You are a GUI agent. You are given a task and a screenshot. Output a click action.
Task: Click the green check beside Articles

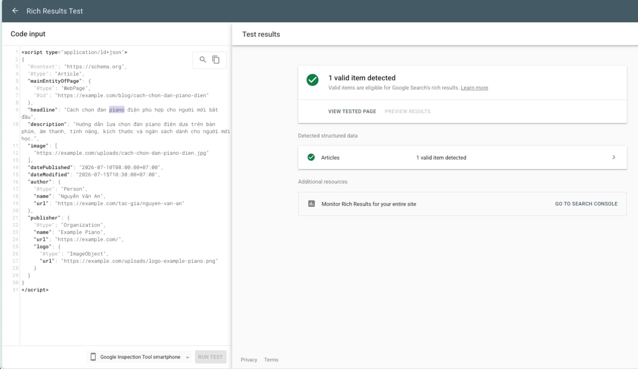pyautogui.click(x=311, y=157)
